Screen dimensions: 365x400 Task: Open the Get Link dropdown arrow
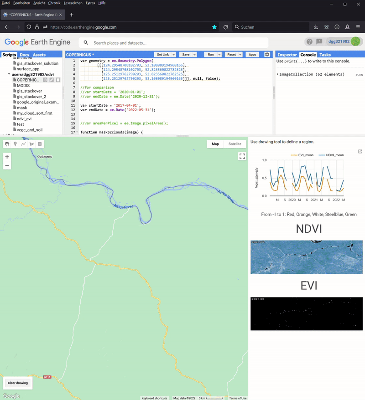coord(173,55)
